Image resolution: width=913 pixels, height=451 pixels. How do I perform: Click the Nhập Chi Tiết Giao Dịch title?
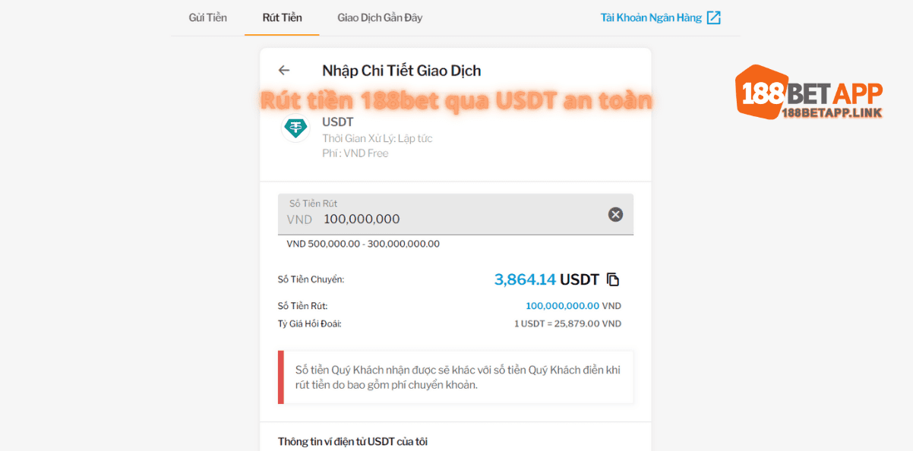(402, 71)
